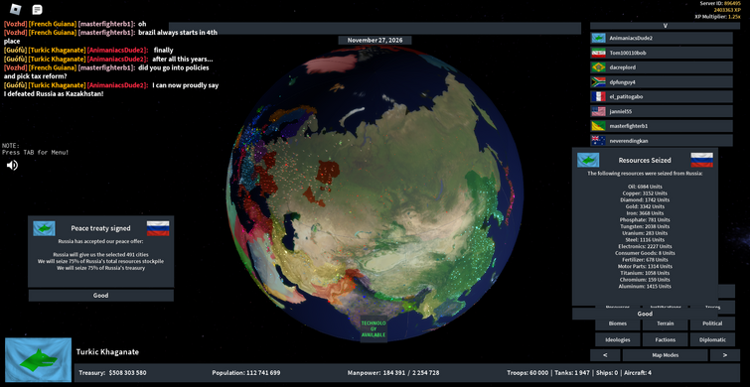Click Russia flag in Peace treaty panel

coord(158,228)
